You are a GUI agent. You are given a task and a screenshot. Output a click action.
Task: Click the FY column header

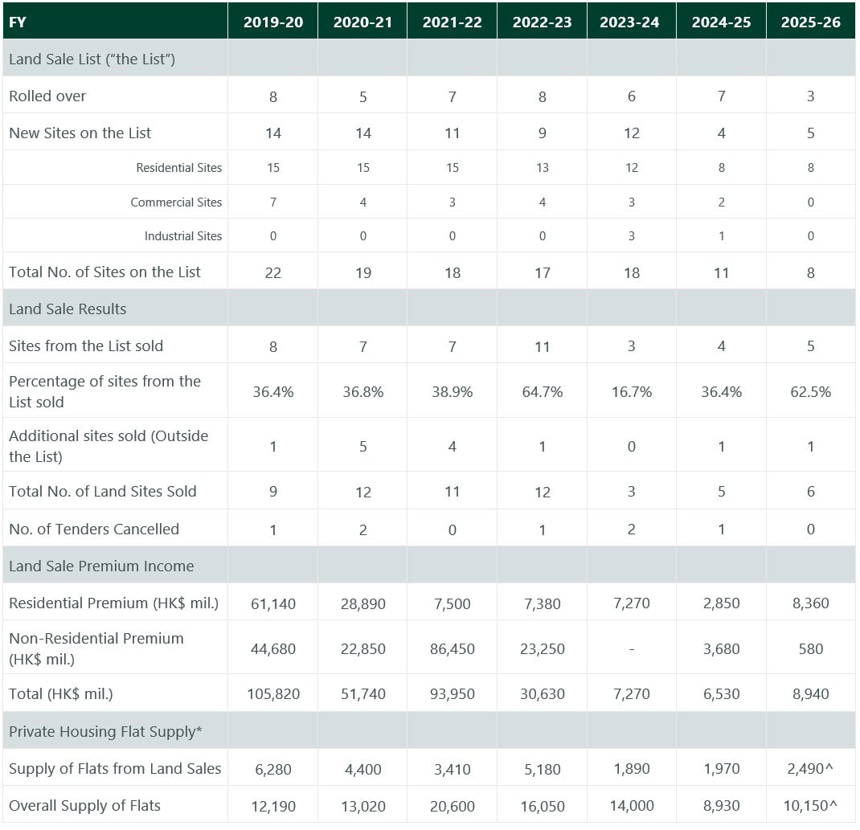click(18, 22)
